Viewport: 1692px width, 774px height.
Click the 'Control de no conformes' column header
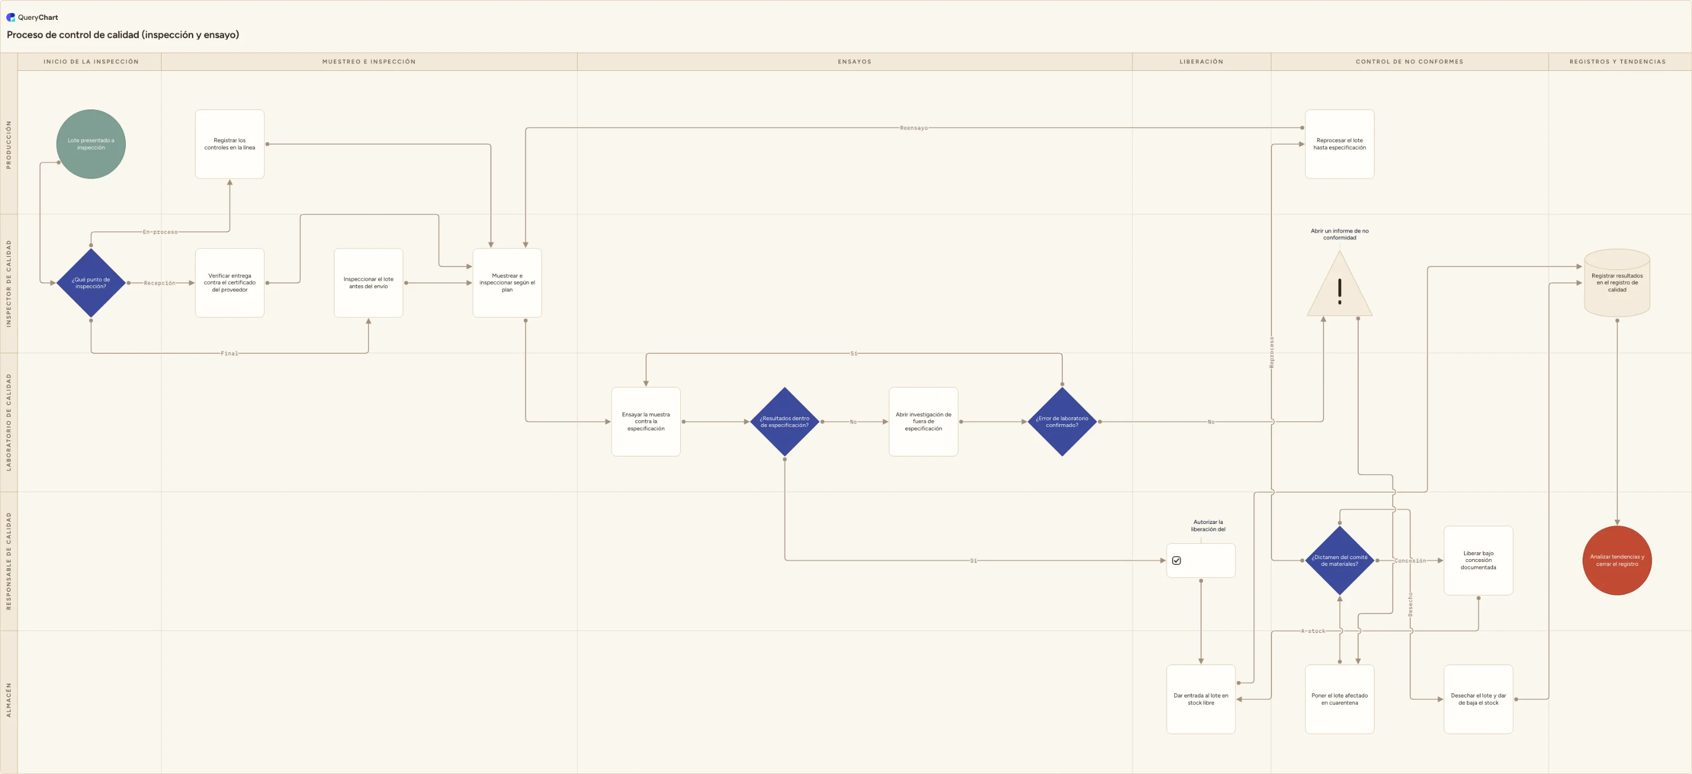[1410, 62]
